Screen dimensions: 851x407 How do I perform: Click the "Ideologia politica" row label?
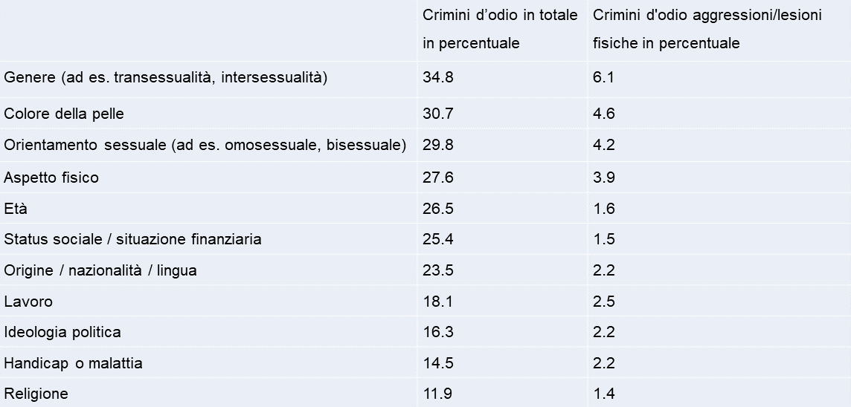pos(62,333)
